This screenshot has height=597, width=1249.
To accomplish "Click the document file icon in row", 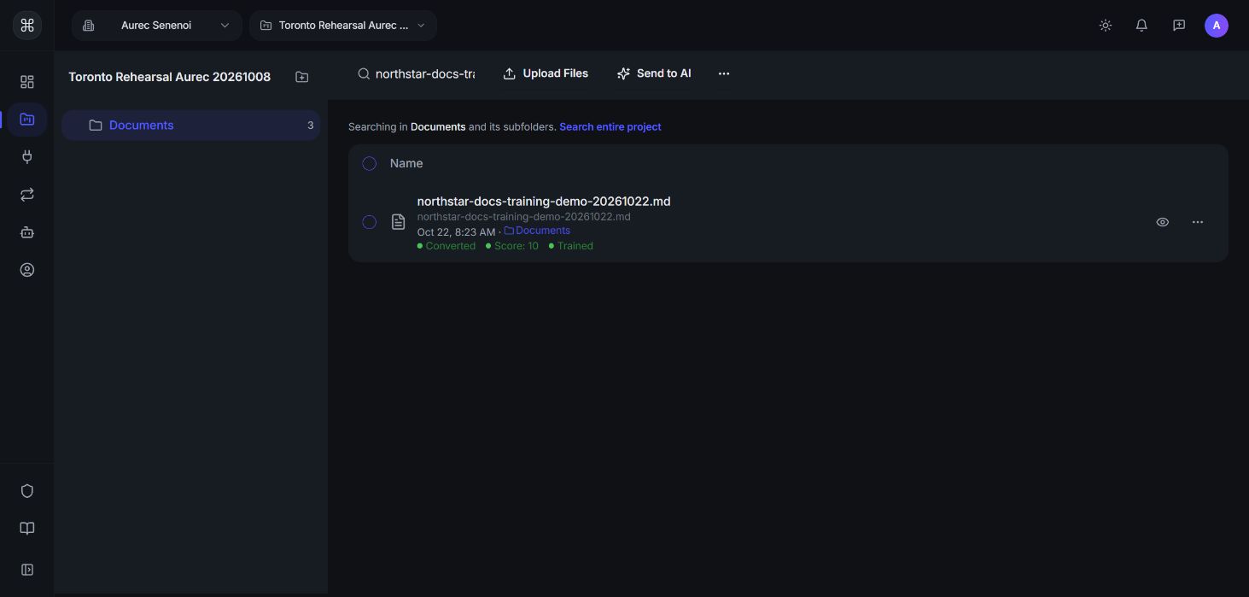I will 398,222.
